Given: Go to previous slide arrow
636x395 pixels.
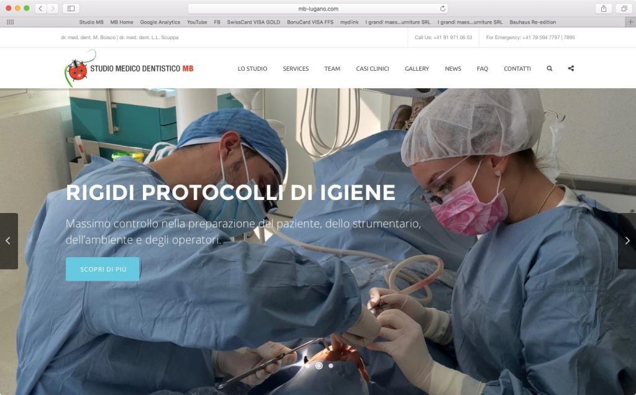Looking at the screenshot, I should [9, 241].
